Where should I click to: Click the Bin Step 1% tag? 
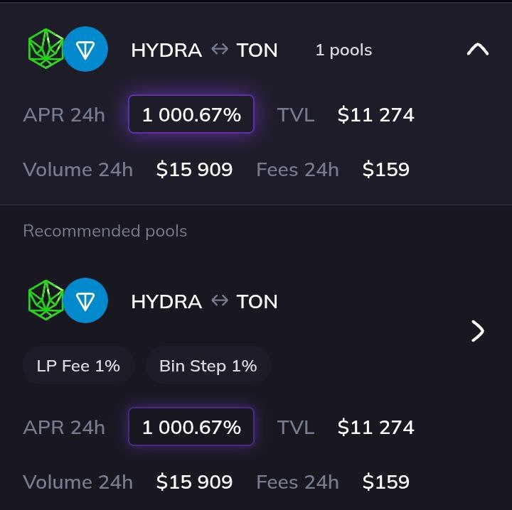click(x=208, y=366)
